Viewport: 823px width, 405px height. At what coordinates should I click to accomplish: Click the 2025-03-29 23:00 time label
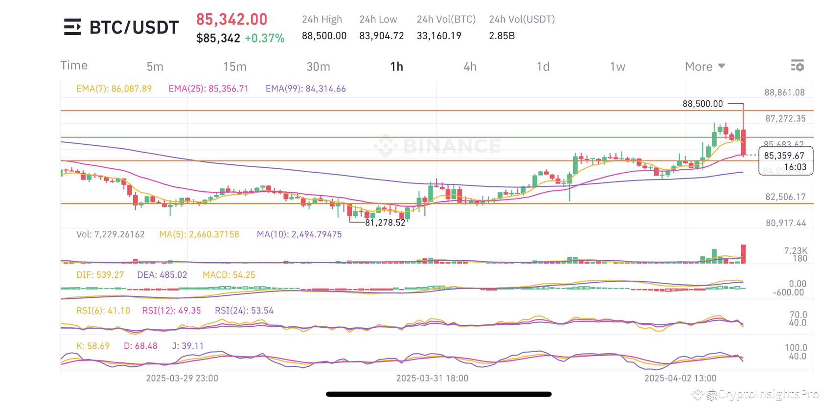(182, 378)
